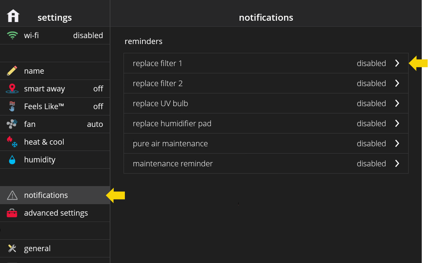Screen dimensions: 430x263
Task: Expand replace UV bulb chevron
Action: click(x=397, y=103)
